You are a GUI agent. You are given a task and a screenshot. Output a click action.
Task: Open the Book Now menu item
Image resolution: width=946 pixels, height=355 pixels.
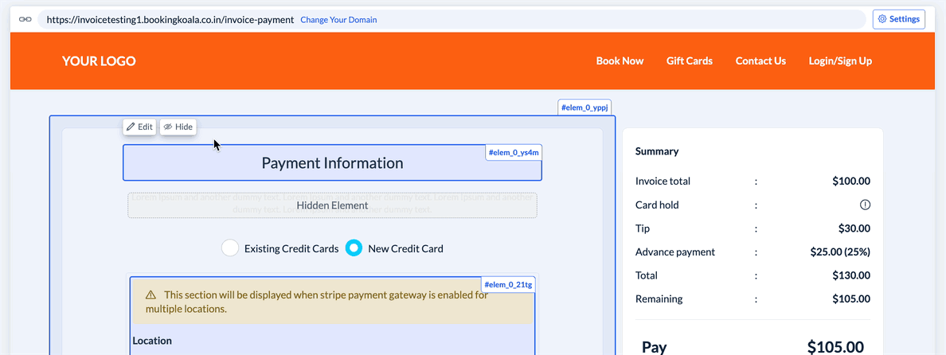click(x=620, y=60)
